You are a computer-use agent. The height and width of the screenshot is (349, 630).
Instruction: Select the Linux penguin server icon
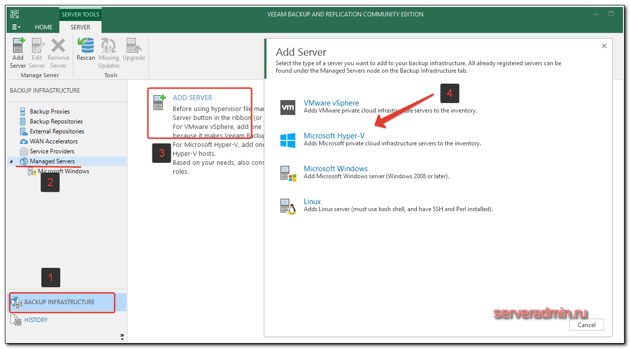[x=288, y=206]
